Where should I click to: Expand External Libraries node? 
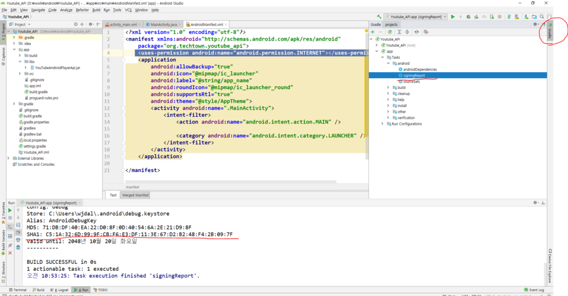click(x=8, y=159)
